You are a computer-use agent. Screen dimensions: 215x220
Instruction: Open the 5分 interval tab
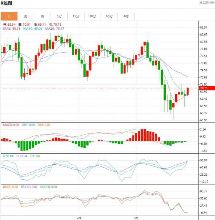click(59, 16)
